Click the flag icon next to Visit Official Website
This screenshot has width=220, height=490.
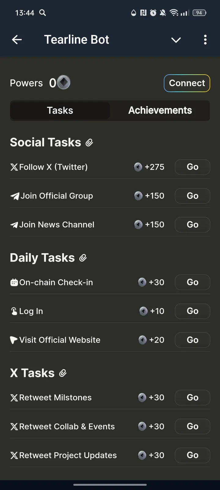pos(13,340)
